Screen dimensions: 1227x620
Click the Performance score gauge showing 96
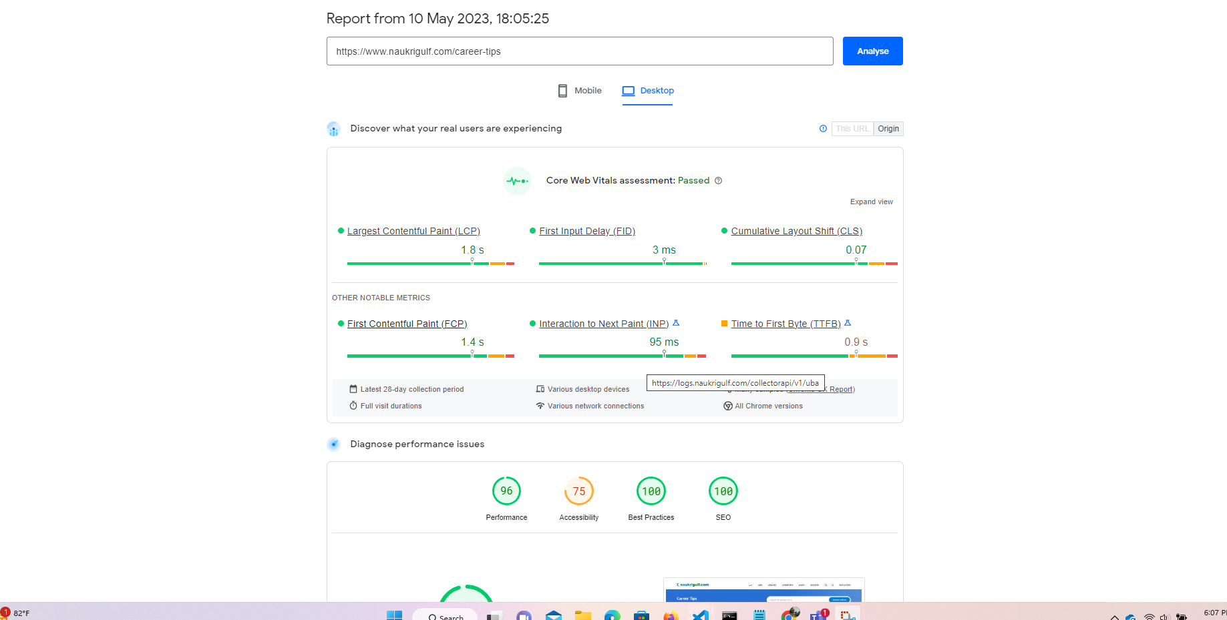pos(506,491)
